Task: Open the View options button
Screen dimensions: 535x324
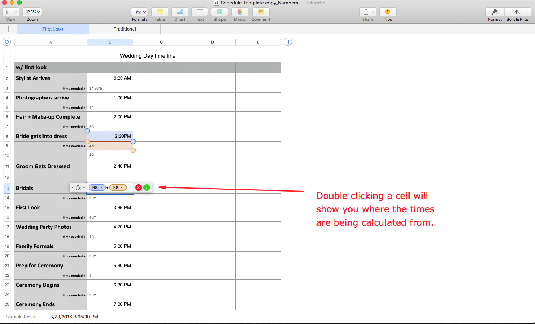Action: pos(11,12)
